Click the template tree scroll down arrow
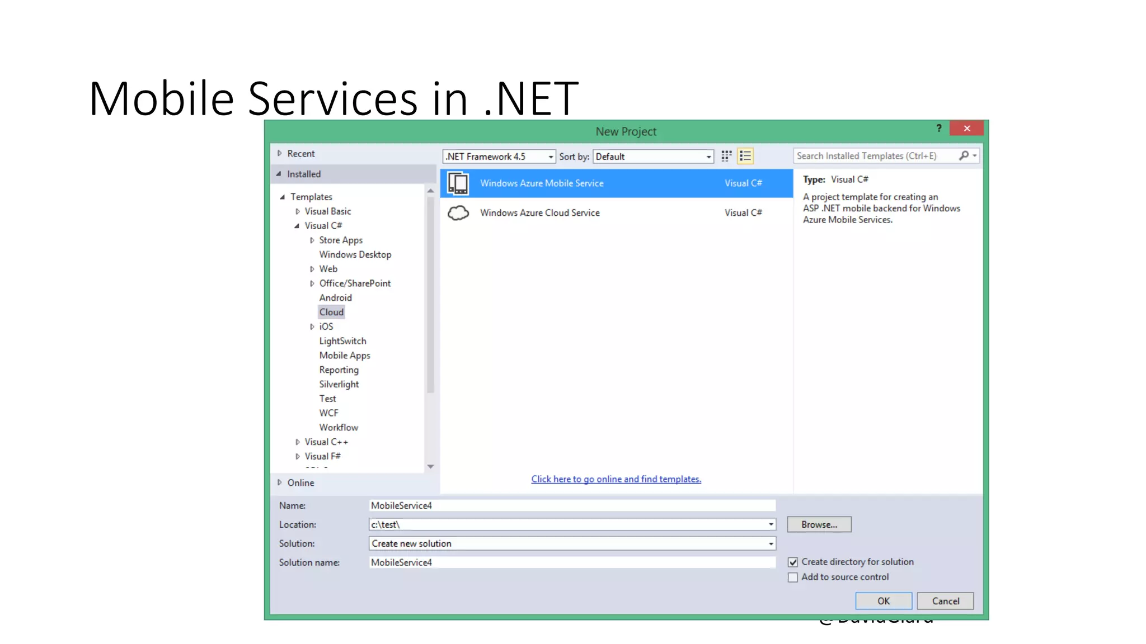Image resolution: width=1146 pixels, height=644 pixels. [430, 466]
